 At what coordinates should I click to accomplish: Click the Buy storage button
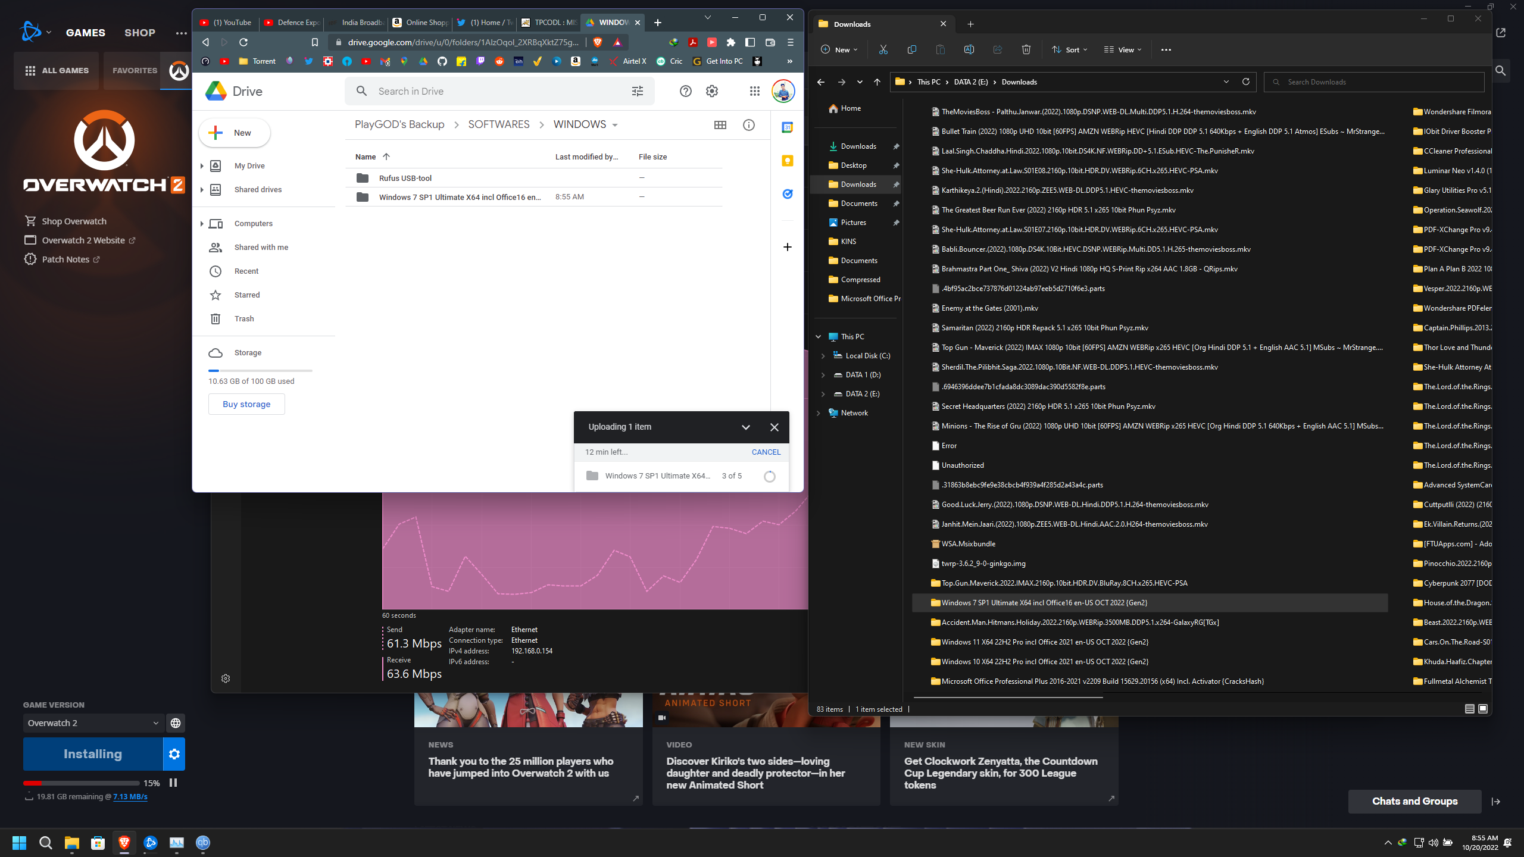[x=246, y=404]
